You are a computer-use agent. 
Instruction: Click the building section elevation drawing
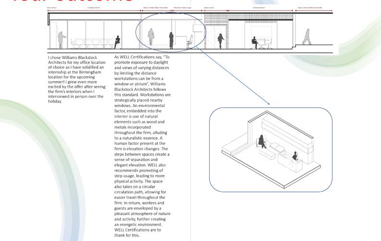pyautogui.click(x=190, y=31)
